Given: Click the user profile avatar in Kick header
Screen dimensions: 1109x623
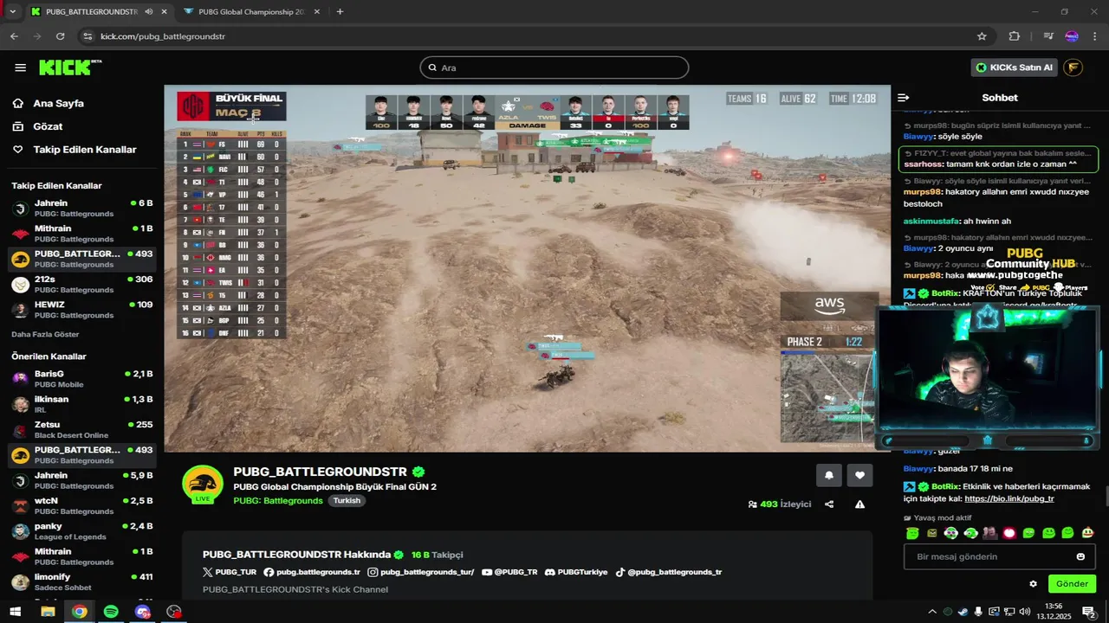Looking at the screenshot, I should tap(1073, 67).
